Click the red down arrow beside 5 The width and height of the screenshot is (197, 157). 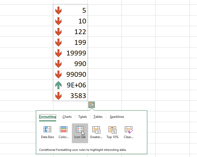click(58, 10)
